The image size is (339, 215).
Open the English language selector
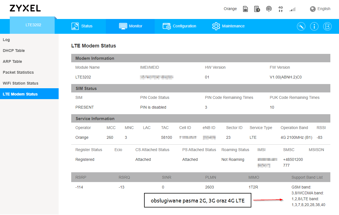(x=324, y=9)
